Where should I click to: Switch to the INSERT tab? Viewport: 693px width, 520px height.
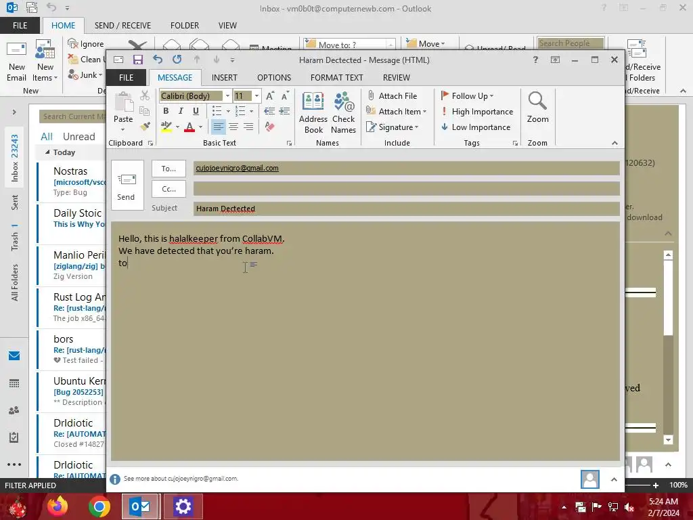click(225, 77)
